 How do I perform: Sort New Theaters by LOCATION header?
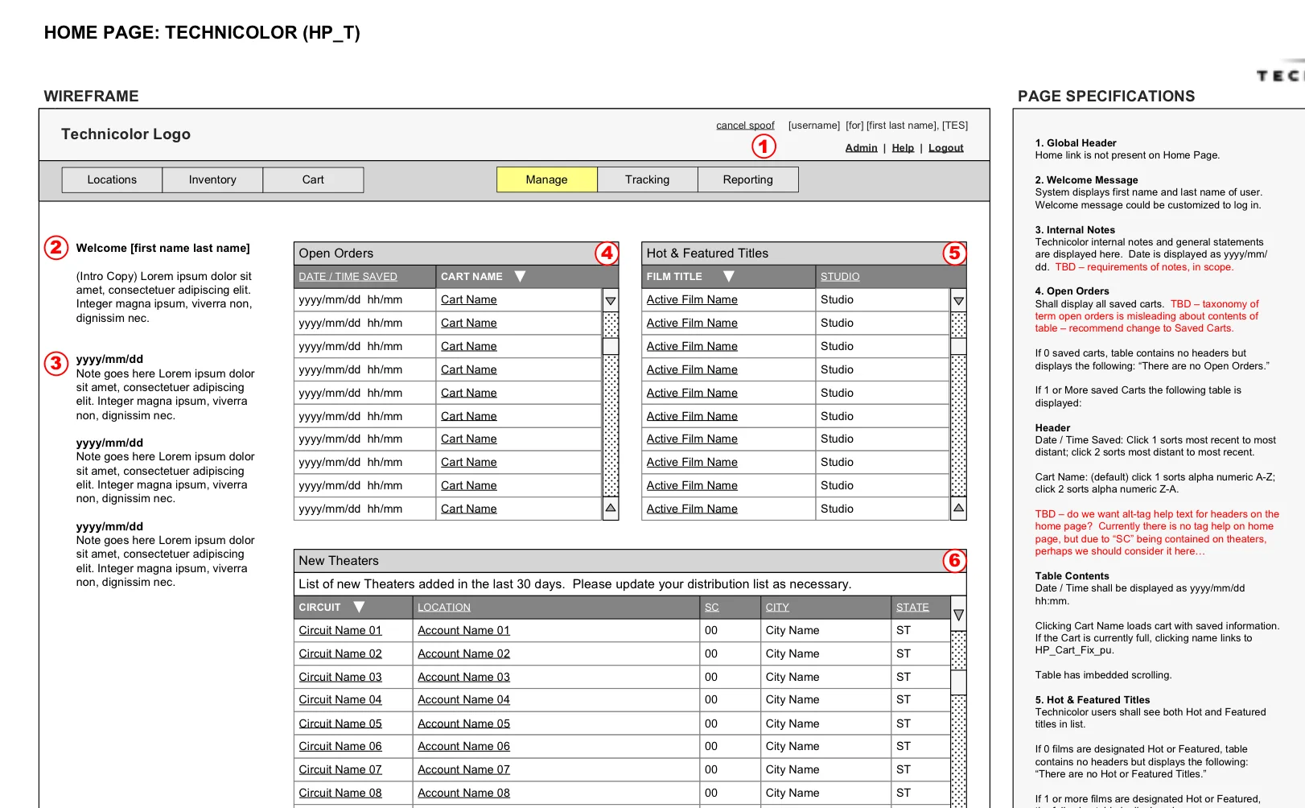[444, 608]
